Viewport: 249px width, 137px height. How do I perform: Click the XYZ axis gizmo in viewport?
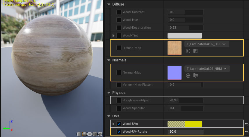[x=8, y=126]
